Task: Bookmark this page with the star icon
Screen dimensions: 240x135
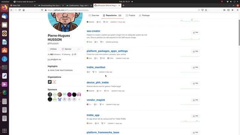Action: click(206, 10)
